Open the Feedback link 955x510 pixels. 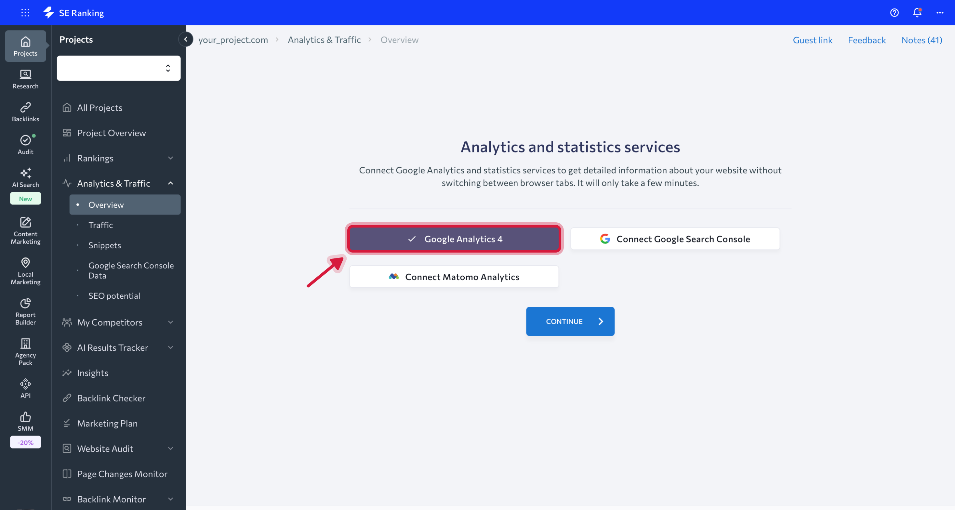pyautogui.click(x=867, y=40)
